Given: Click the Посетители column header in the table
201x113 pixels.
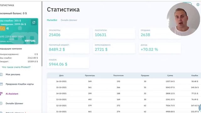Looking at the screenshot, I should [x=118, y=75].
